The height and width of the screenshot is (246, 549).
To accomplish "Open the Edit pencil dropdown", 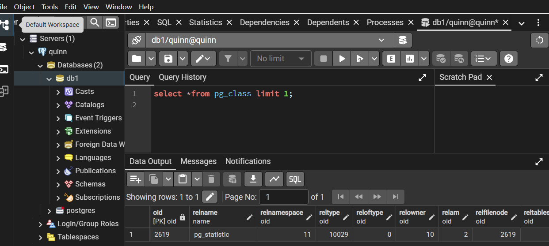I will [204, 59].
